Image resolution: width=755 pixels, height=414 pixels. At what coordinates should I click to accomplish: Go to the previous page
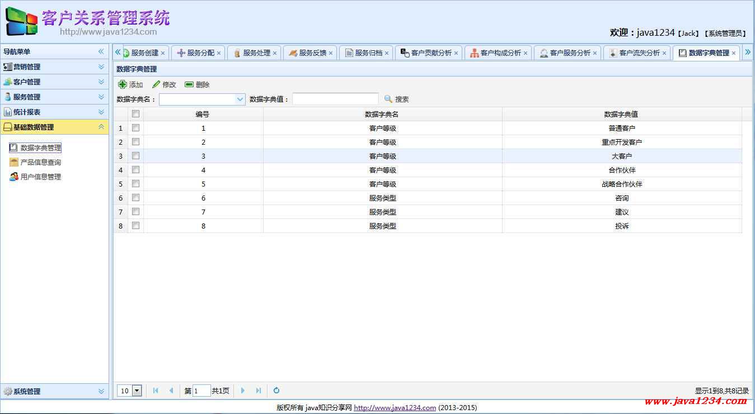[171, 391]
